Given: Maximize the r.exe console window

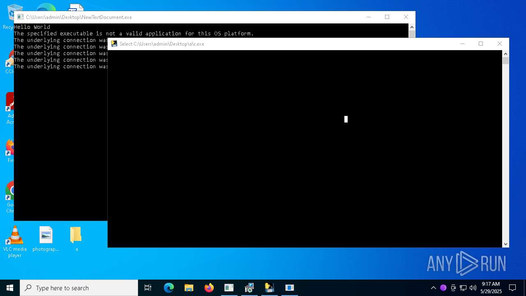Looking at the screenshot, I should coord(481,44).
